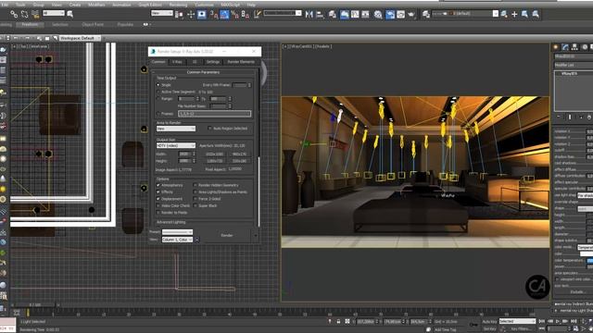
Task: Open the Modifier List dropdown
Action: [574, 65]
